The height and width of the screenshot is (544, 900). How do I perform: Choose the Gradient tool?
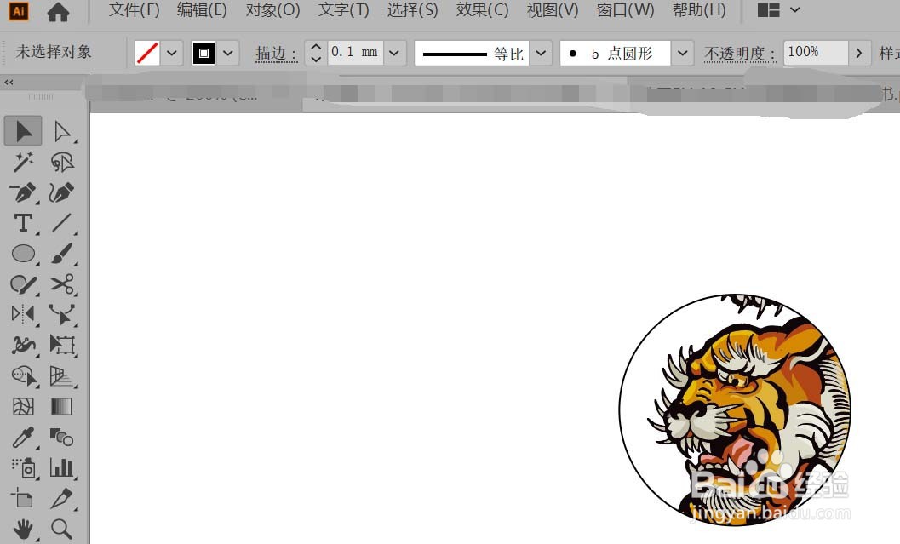click(61, 407)
